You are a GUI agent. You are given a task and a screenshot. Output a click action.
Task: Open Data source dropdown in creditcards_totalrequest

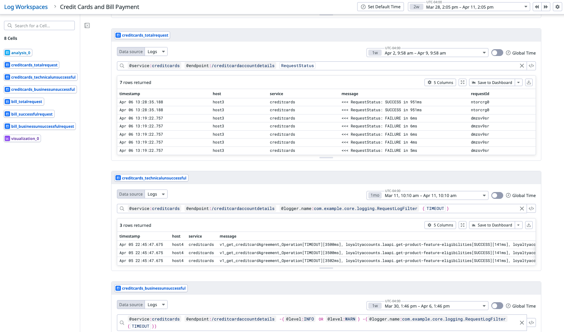click(x=156, y=52)
